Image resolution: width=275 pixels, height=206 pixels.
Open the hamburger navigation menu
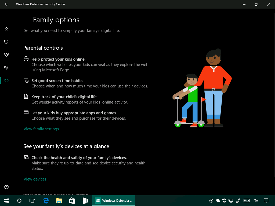click(x=6, y=15)
